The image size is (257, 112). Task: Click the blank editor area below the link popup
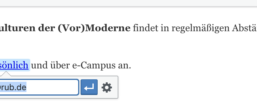coord(128,105)
